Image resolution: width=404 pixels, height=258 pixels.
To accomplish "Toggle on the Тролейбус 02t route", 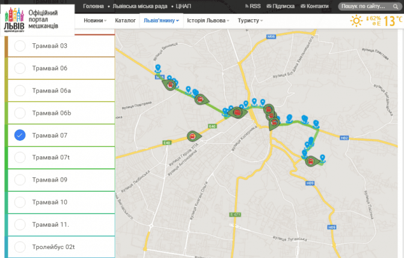I will (x=20, y=247).
